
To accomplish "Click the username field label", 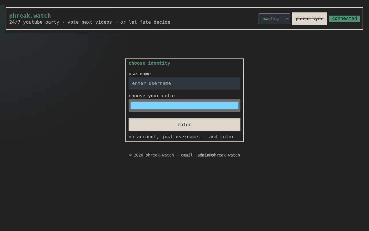I will [140, 74].
